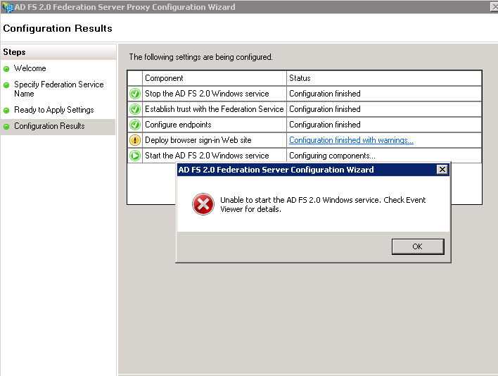The width and height of the screenshot is (498, 376).
Task: Click 'Deploy browser sign-in Web site' cell
Action: point(215,140)
